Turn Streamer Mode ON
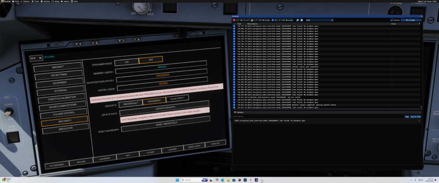 tap(127, 62)
